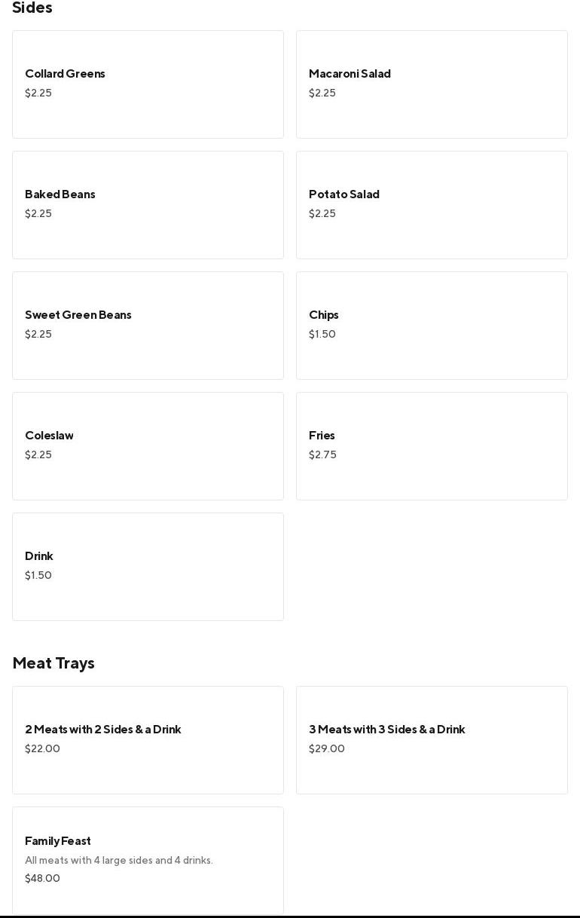Viewport: 580px width, 918px height.
Task: Choose the Coleslaw side card
Action: click(x=148, y=446)
